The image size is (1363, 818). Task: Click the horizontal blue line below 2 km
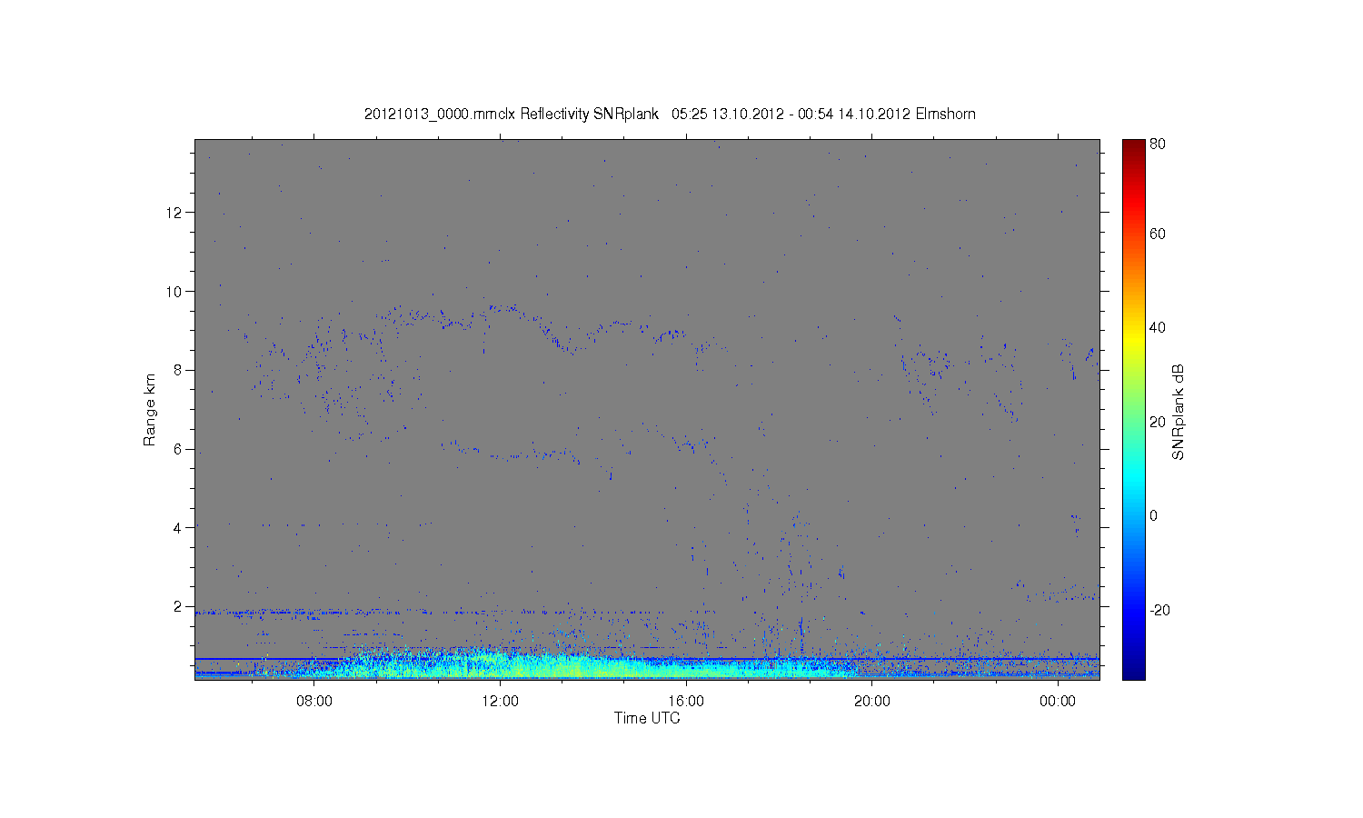point(647,658)
